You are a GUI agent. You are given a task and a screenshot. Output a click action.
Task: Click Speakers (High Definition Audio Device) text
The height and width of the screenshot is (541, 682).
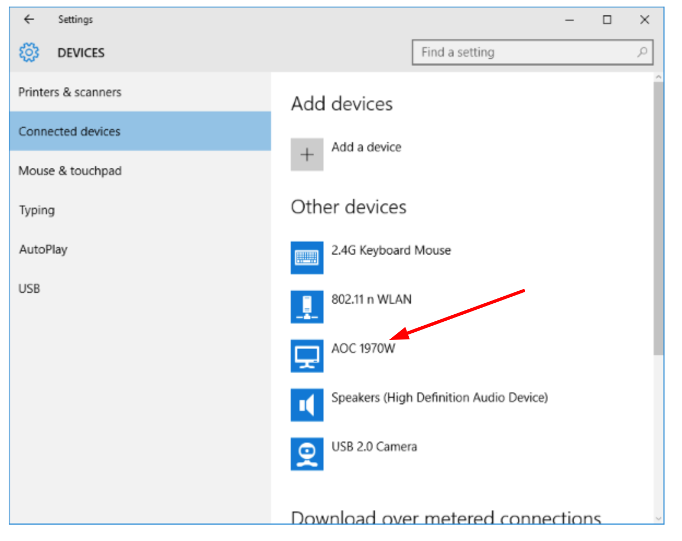[x=439, y=398]
